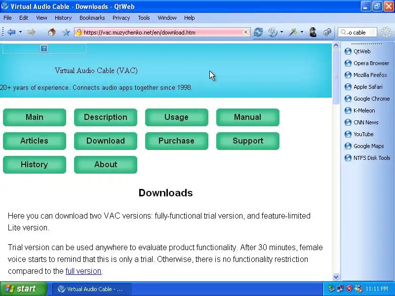Click the search engine magnifier dropdown

pos(344,32)
